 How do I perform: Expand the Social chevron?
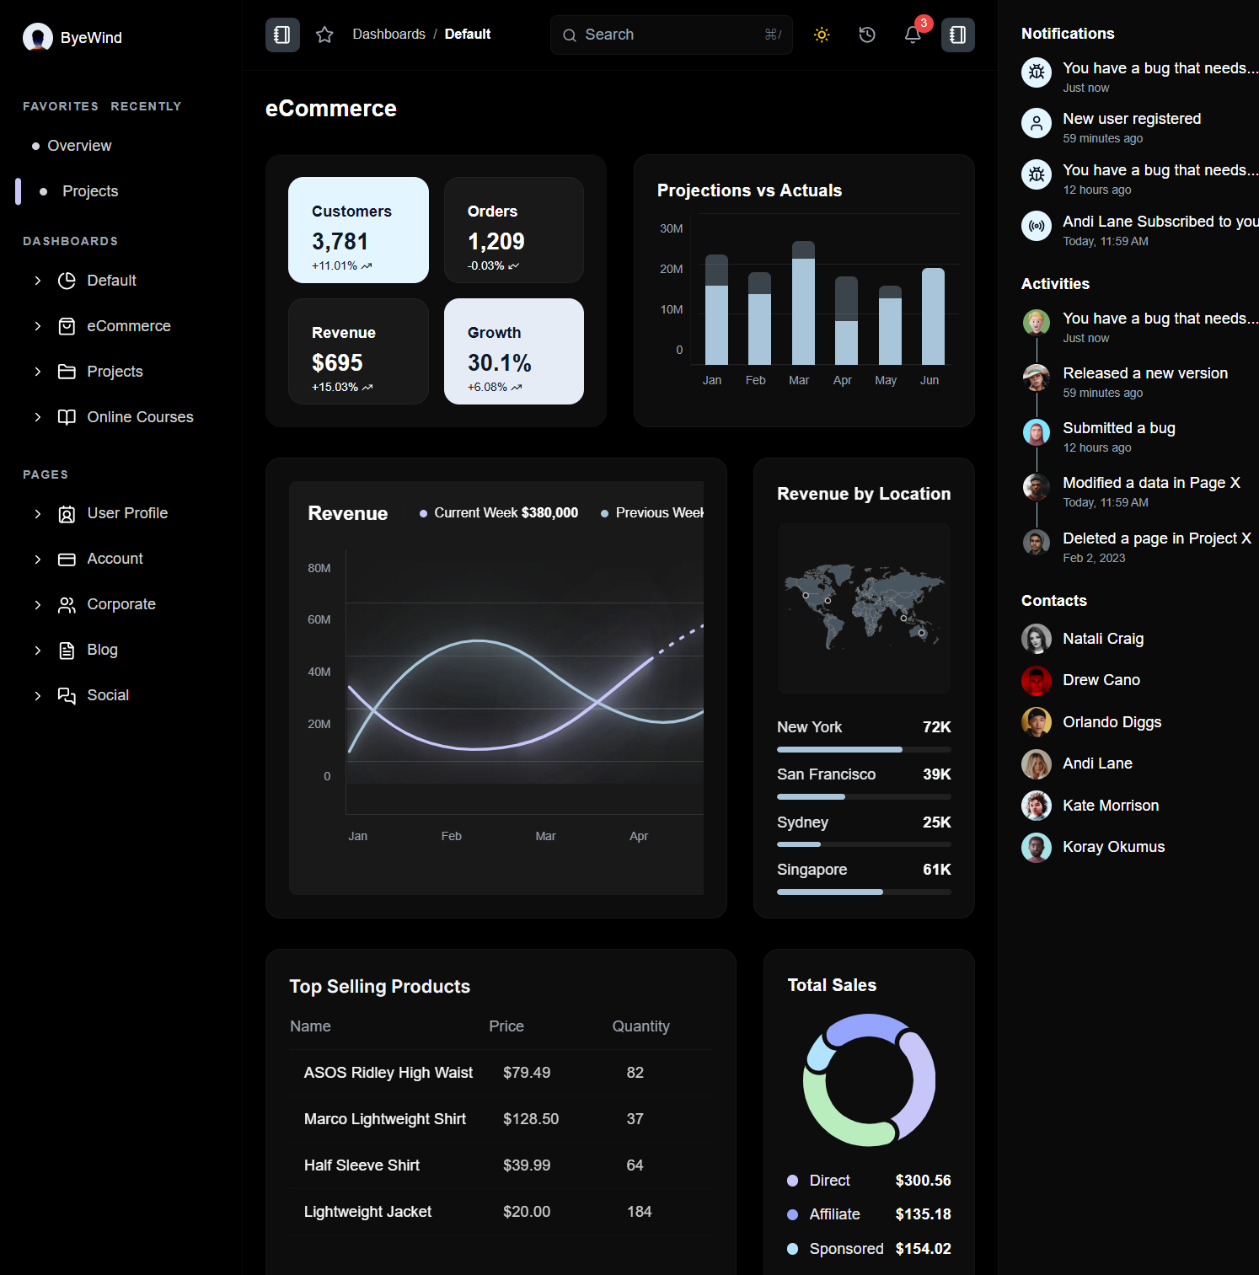[38, 696]
